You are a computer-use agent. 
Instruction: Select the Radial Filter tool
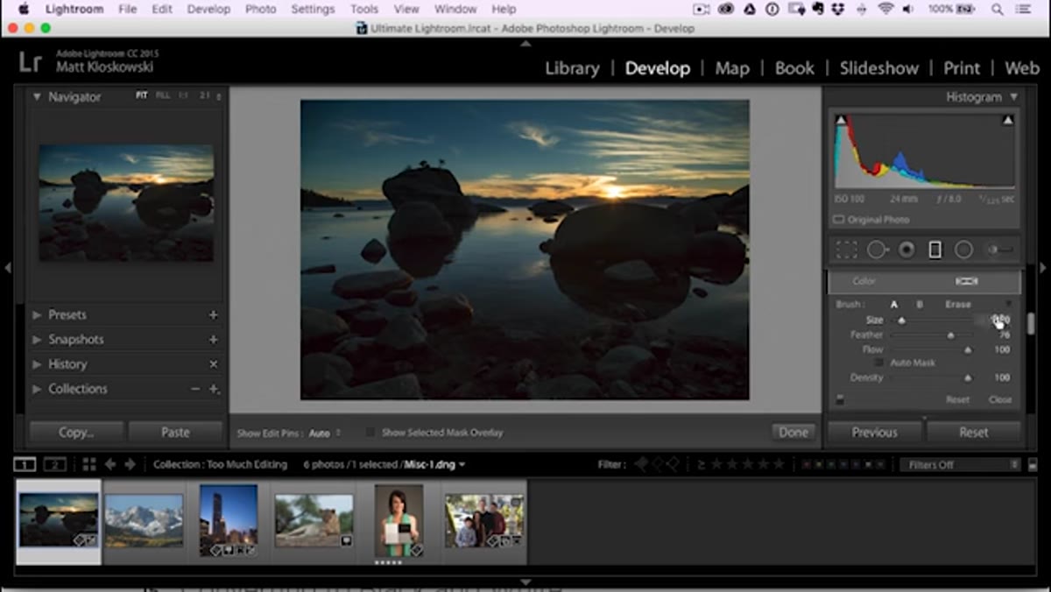[963, 250]
